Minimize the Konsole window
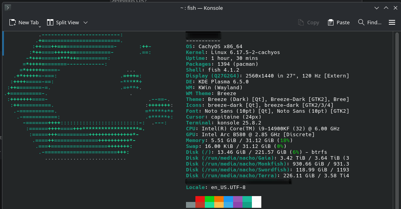Image resolution: width=401 pixels, height=209 pixels. 376,8
